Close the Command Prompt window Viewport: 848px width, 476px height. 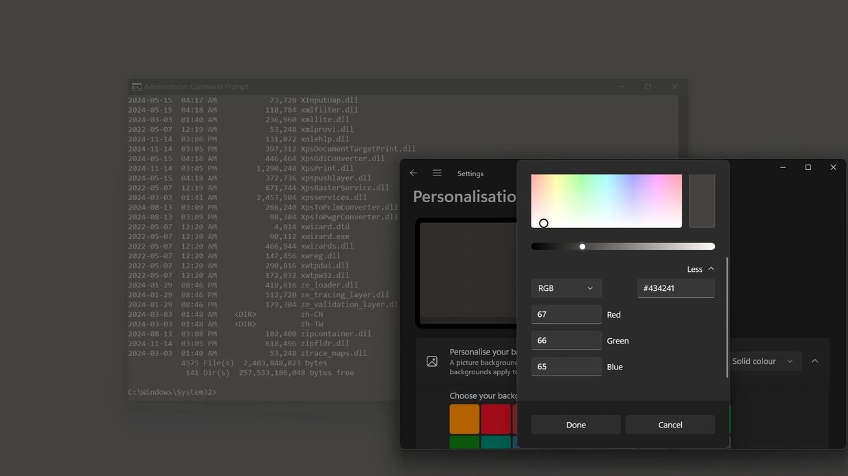click(674, 87)
